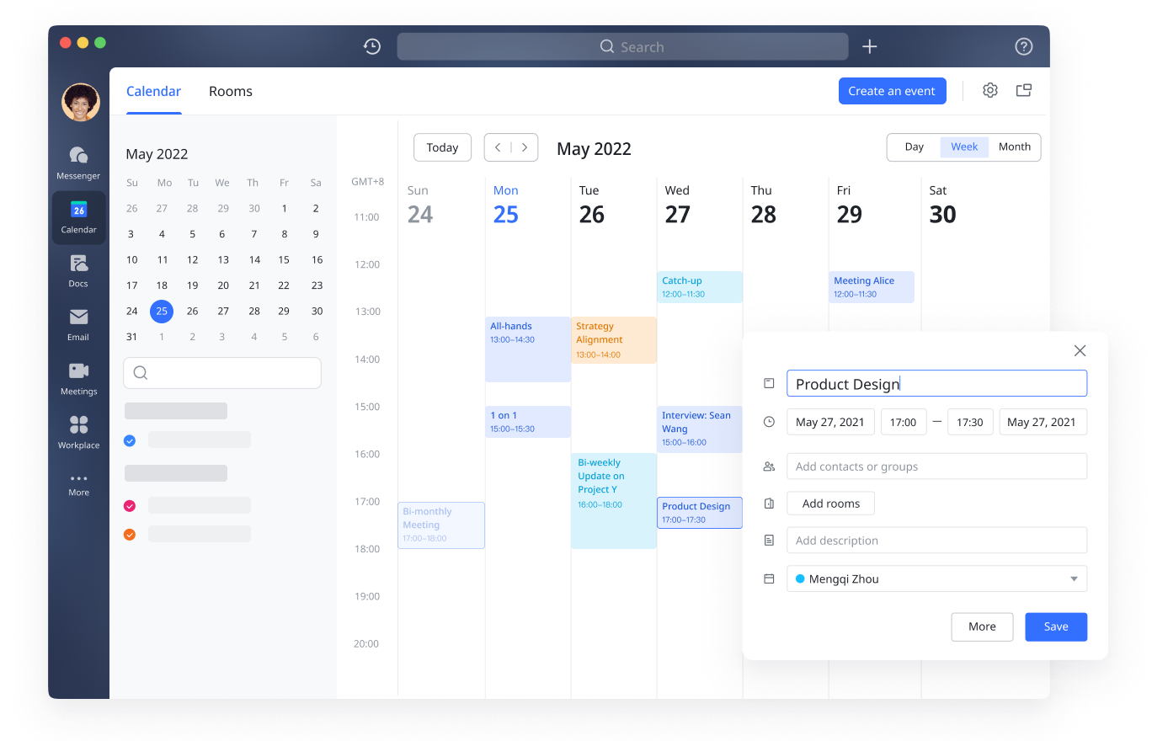
Task: Save the Product Design event
Action: click(1055, 626)
